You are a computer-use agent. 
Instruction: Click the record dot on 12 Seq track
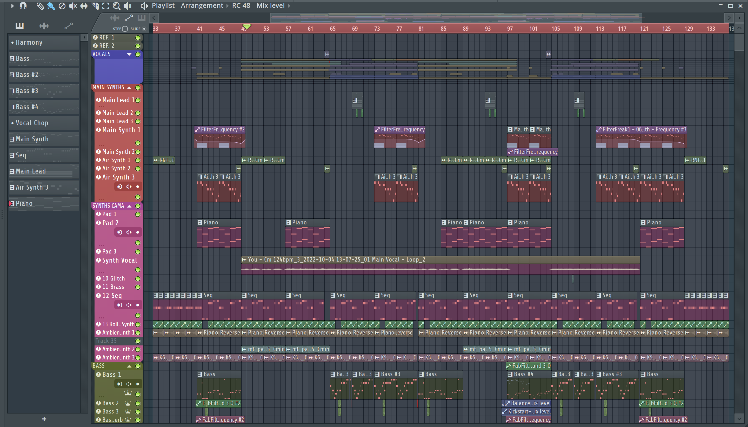click(x=137, y=305)
